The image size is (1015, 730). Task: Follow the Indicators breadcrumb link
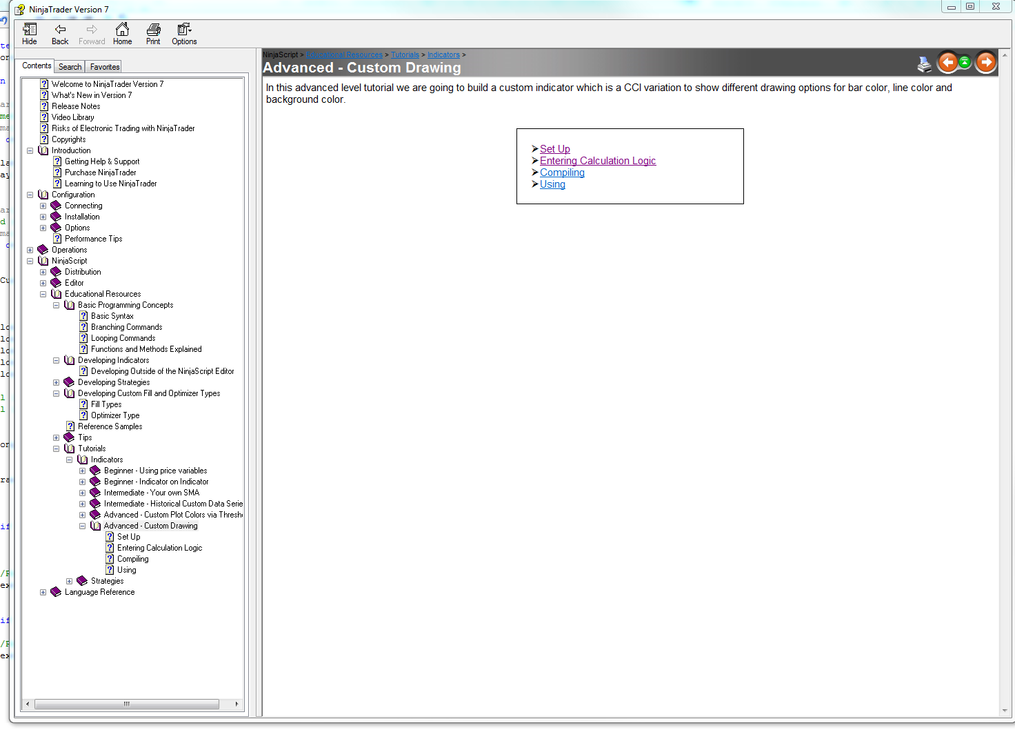pyautogui.click(x=443, y=55)
